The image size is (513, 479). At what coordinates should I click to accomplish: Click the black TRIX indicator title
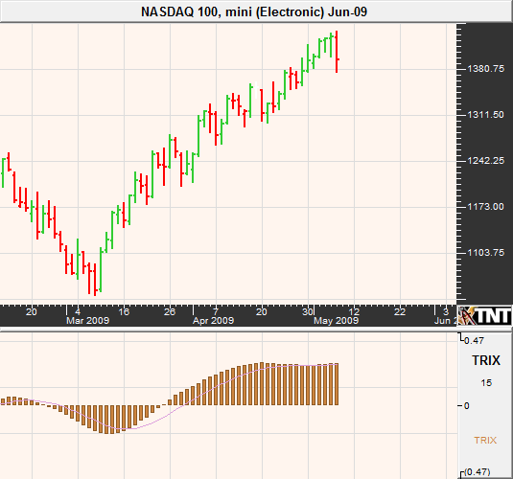click(x=486, y=360)
